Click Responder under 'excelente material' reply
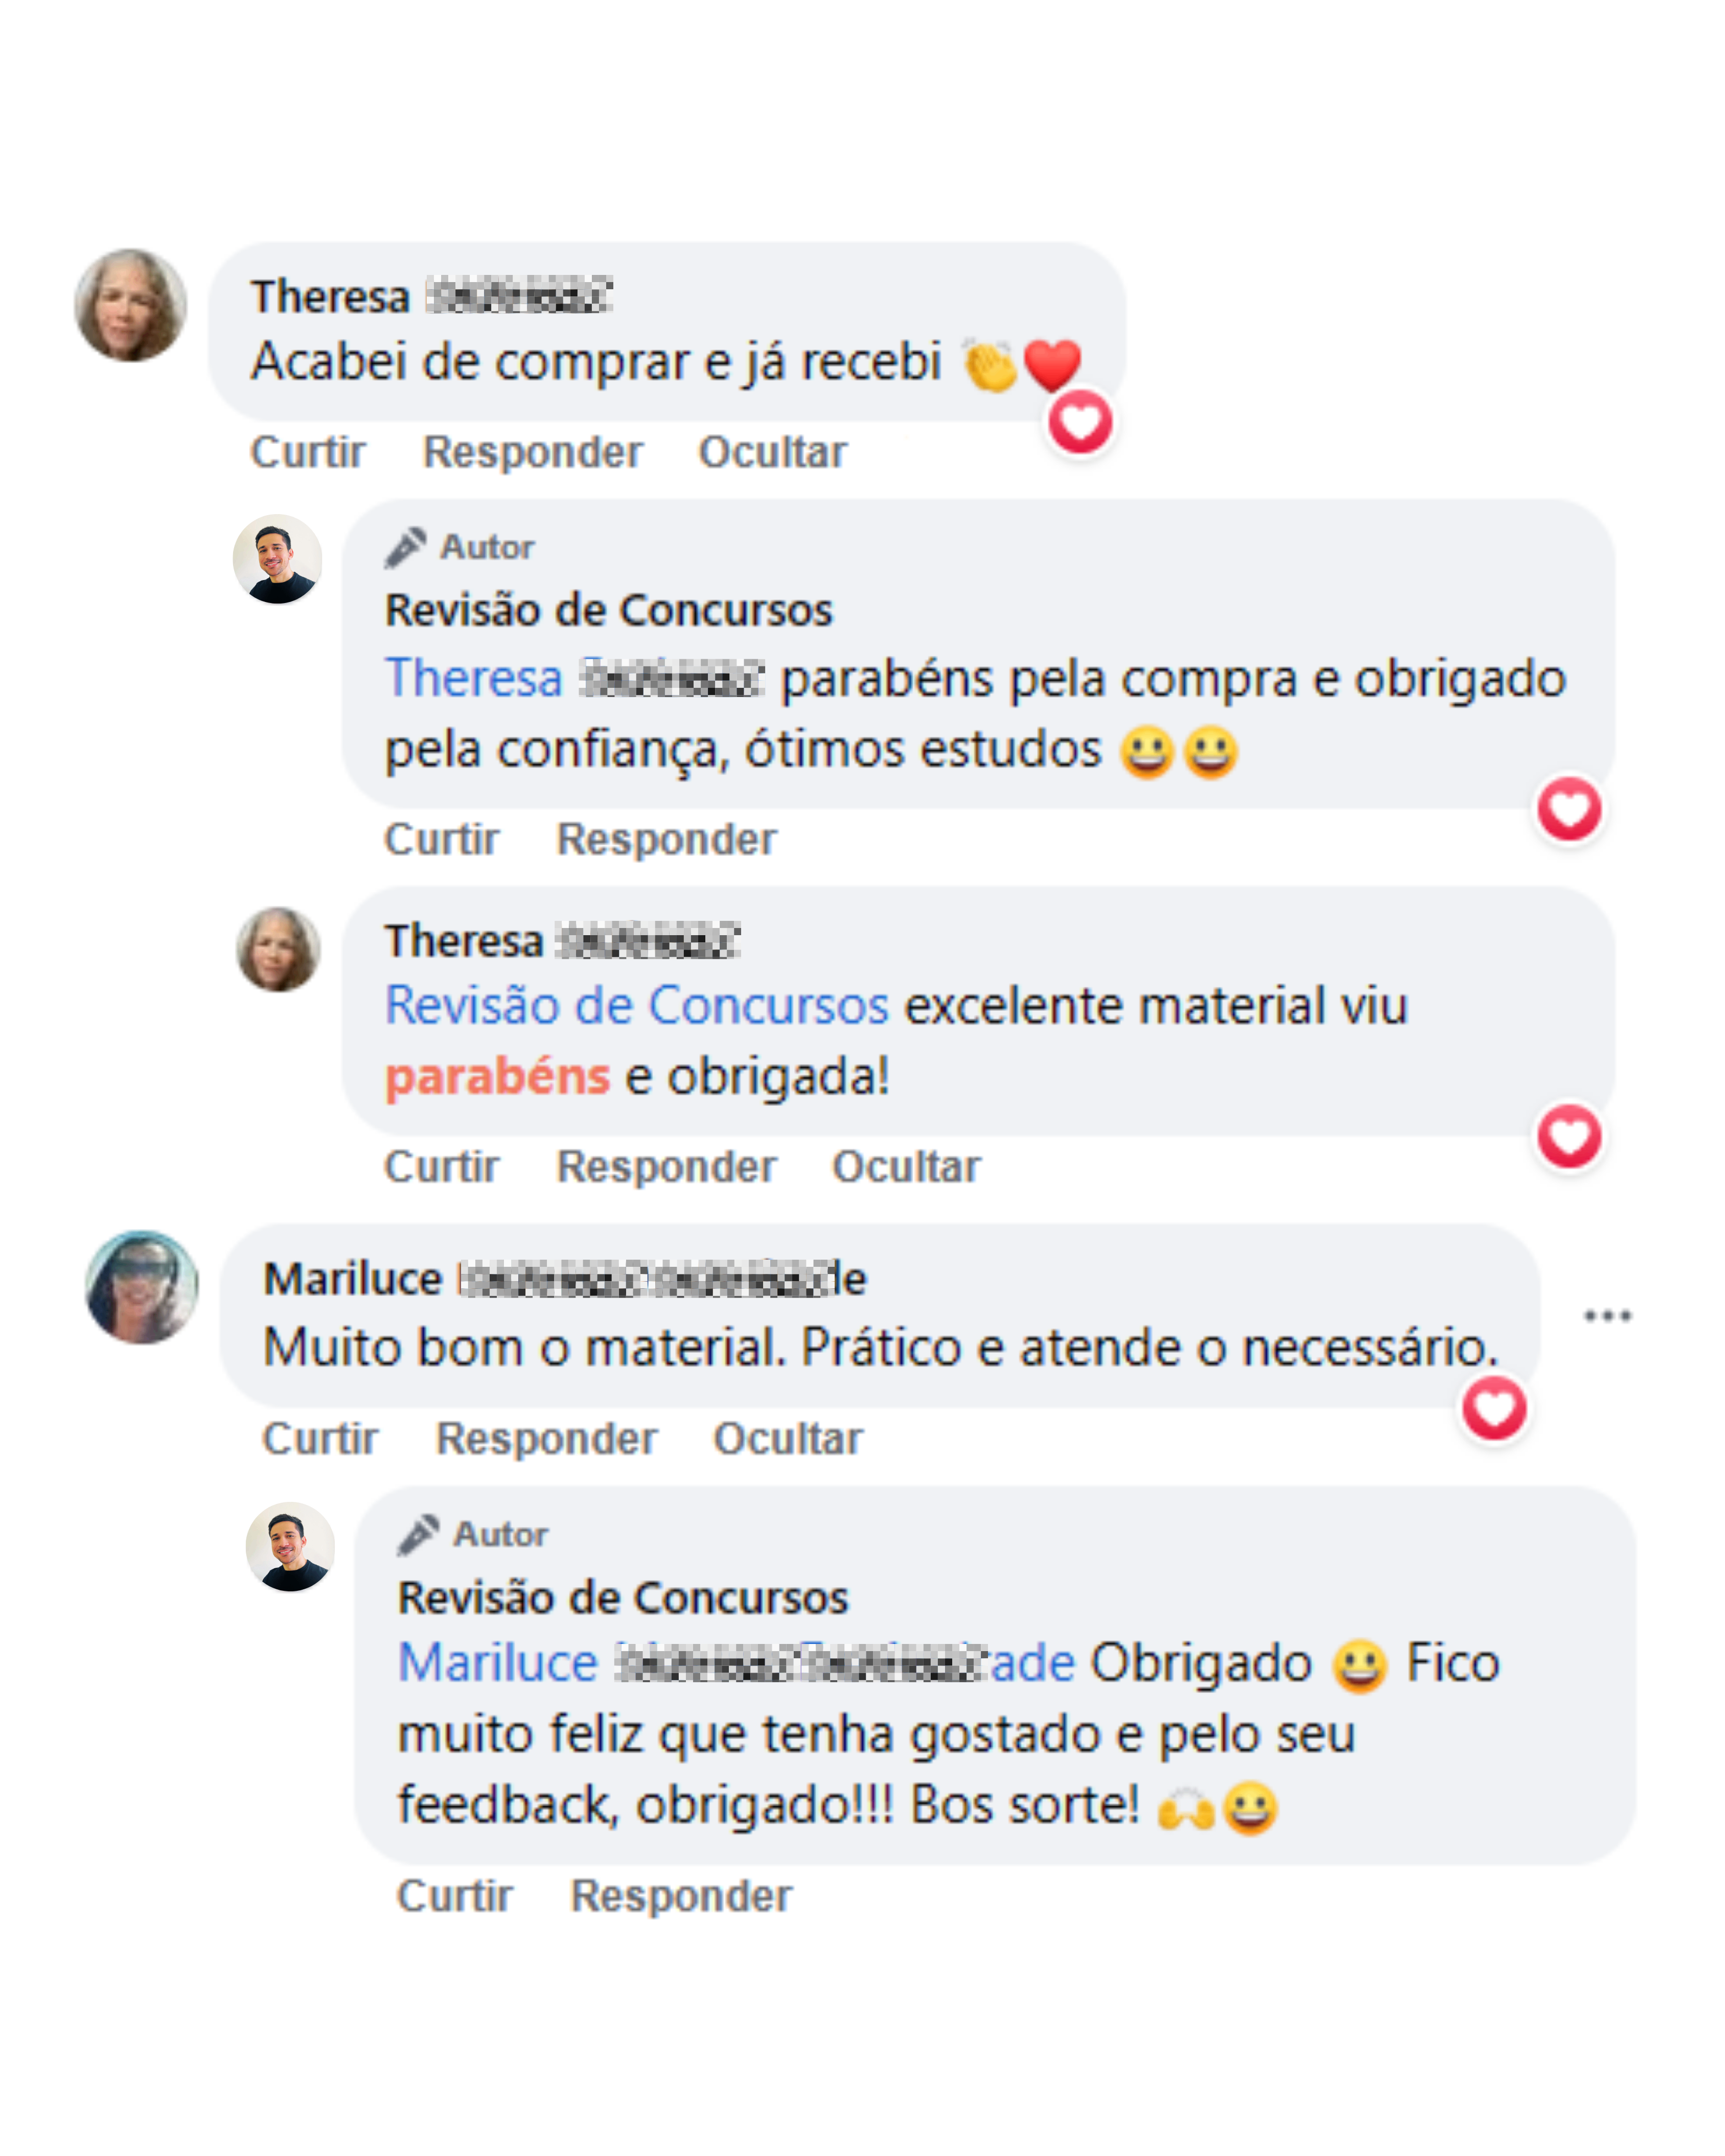Image resolution: width=1725 pixels, height=2156 pixels. point(666,1166)
